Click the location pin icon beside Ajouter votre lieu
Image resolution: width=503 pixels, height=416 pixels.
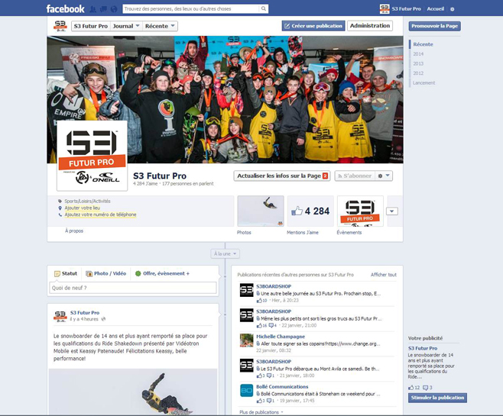(x=60, y=208)
